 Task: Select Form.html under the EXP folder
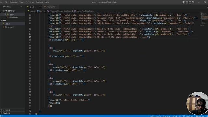9,27
